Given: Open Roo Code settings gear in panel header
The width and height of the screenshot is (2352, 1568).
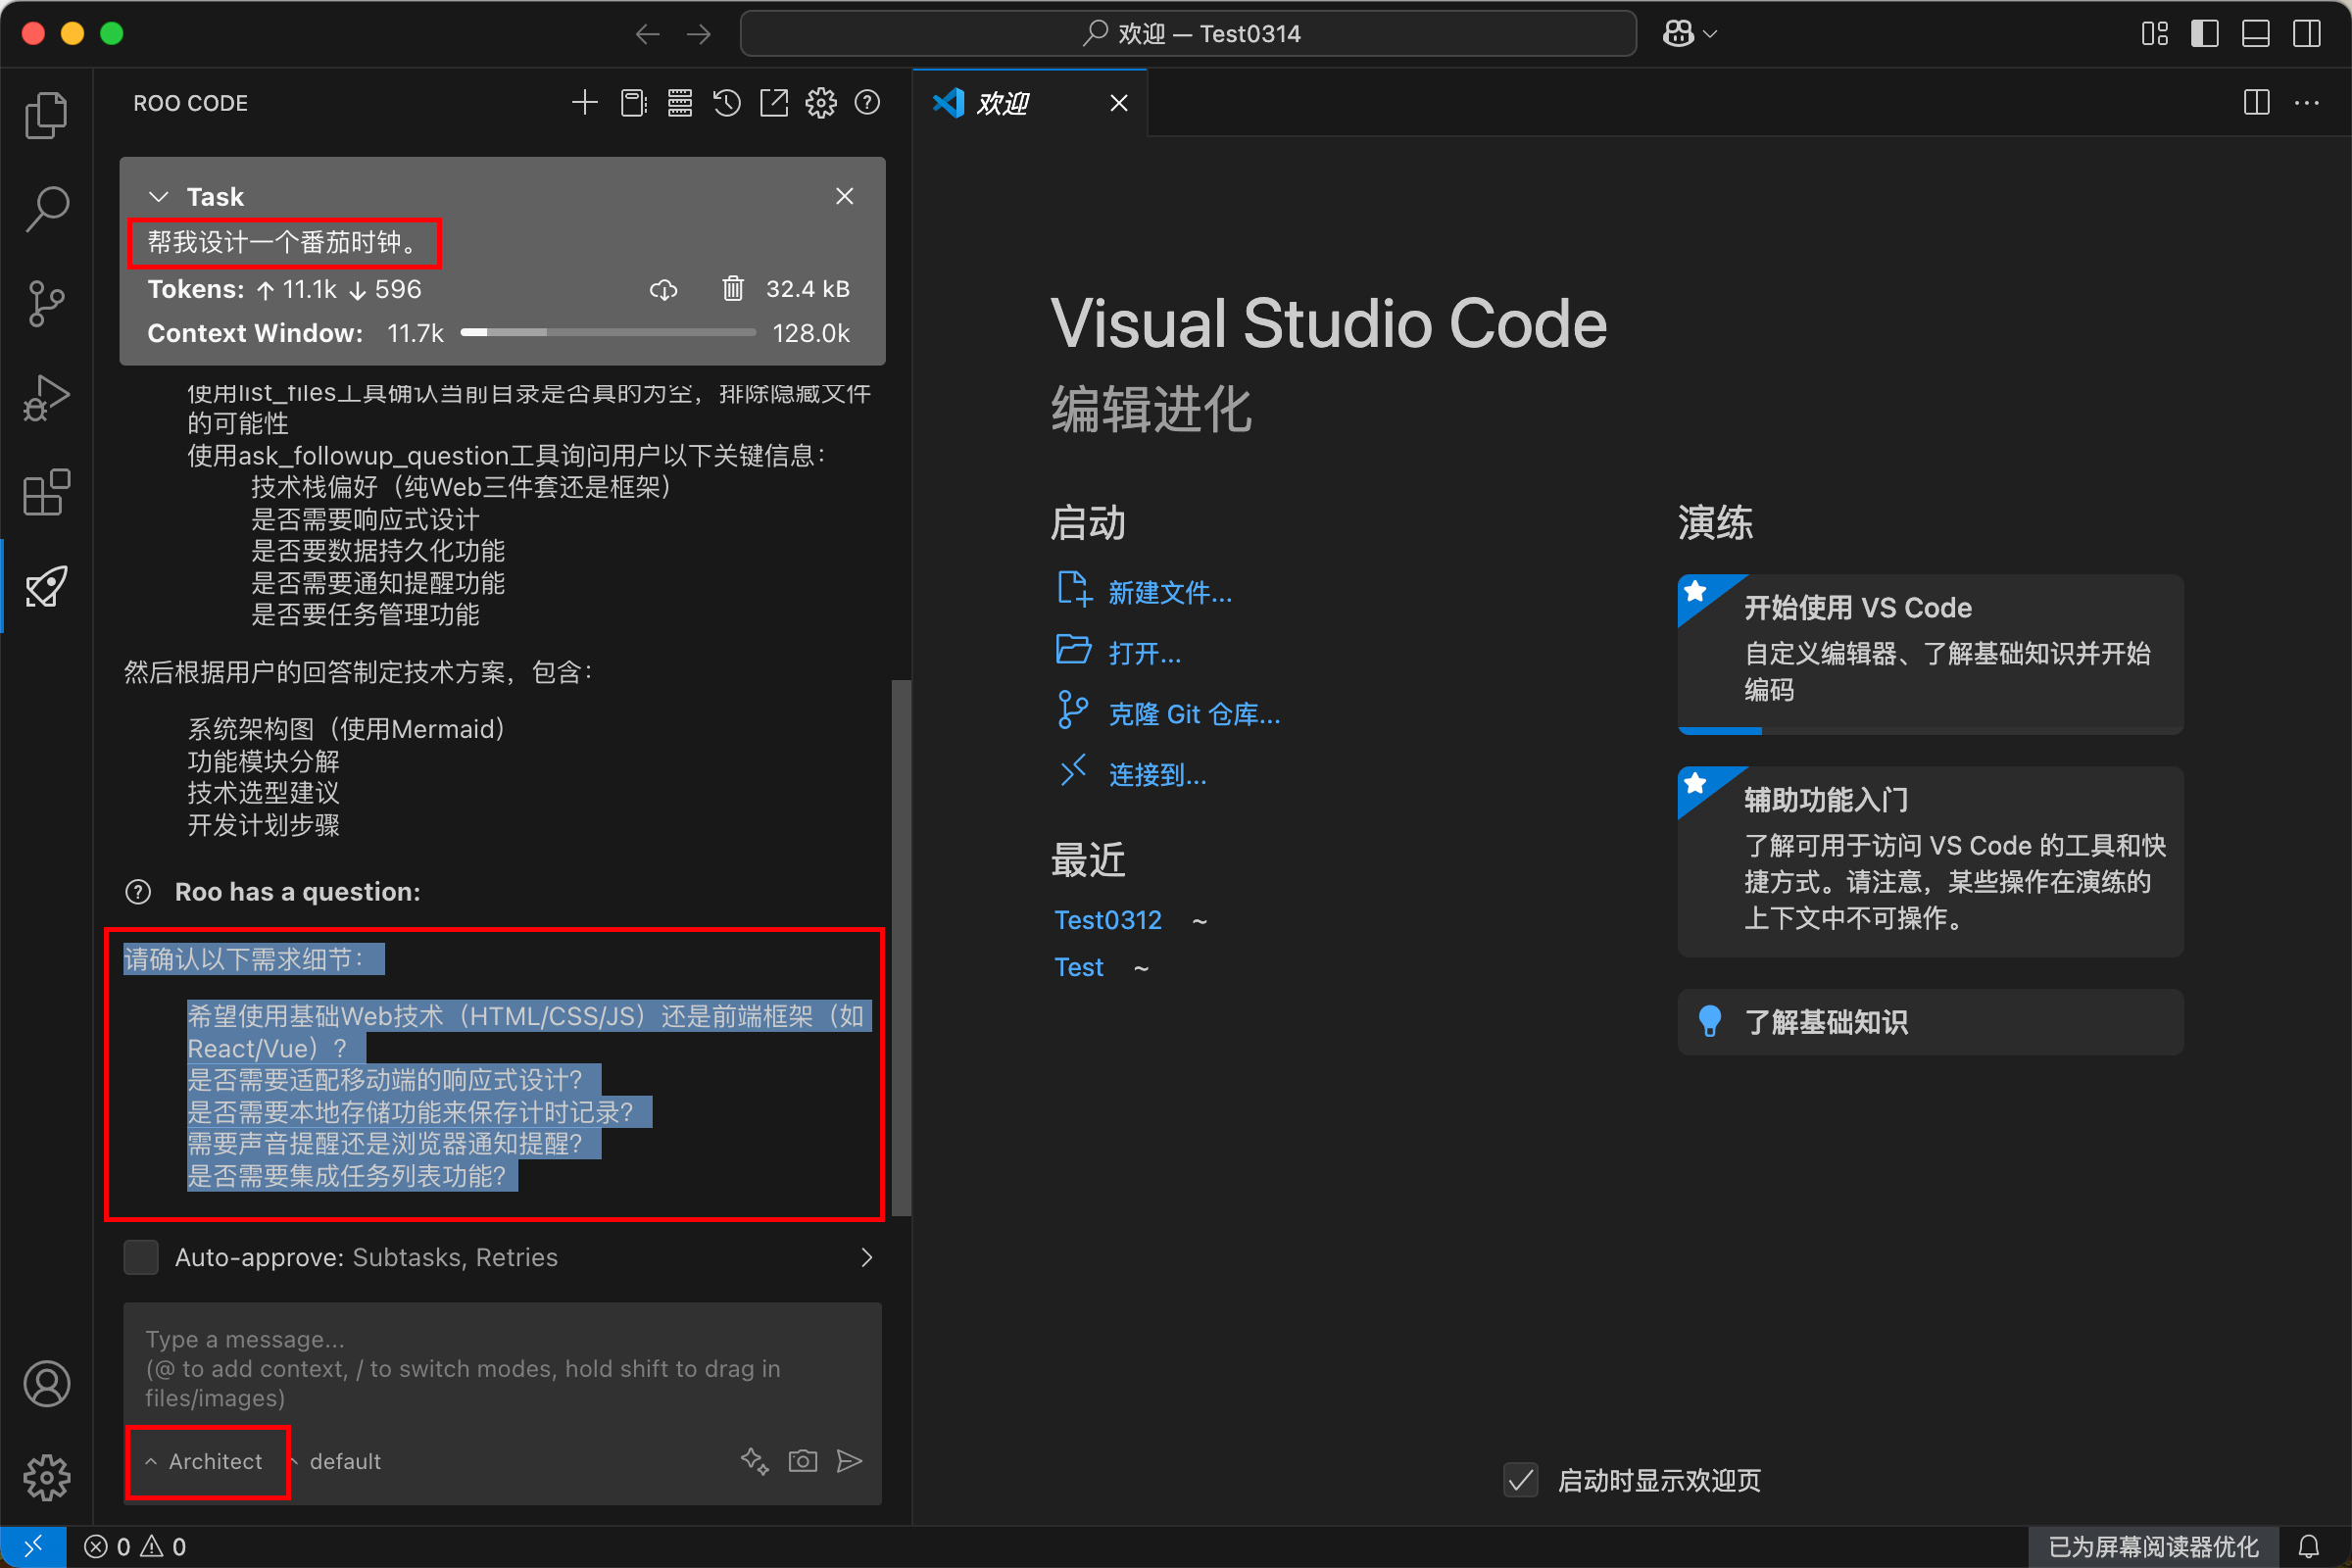Looking at the screenshot, I should click(821, 103).
